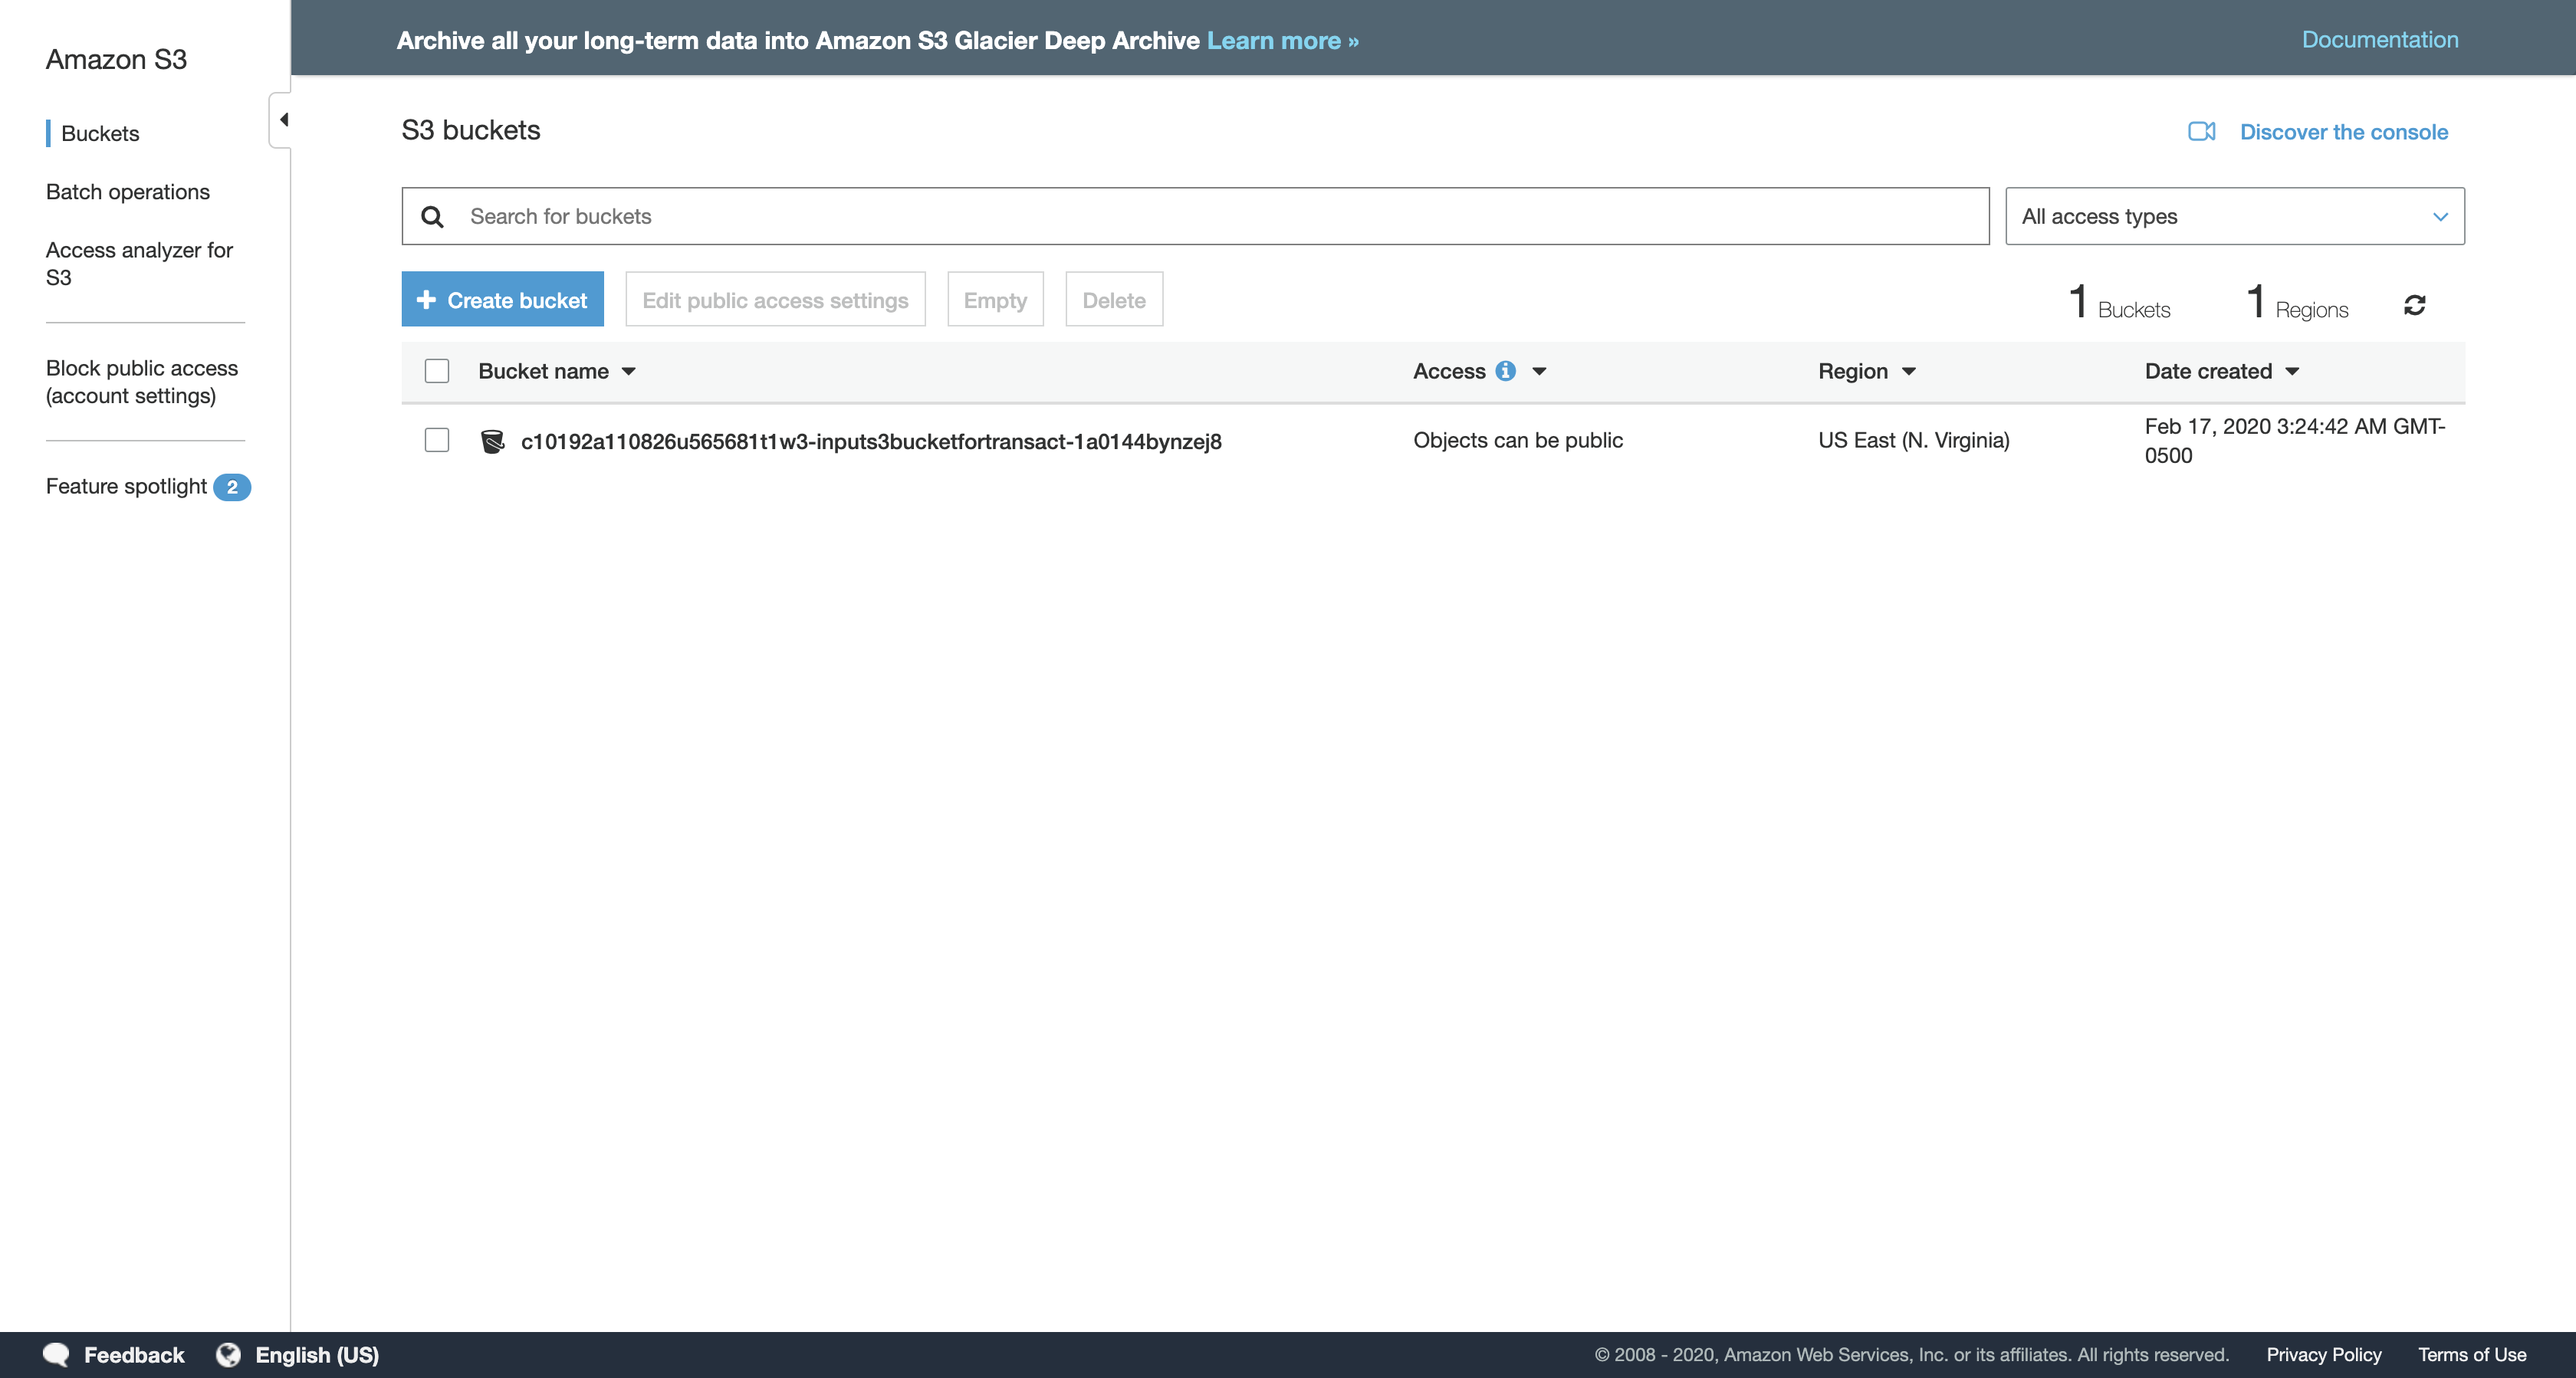Open Batch operations in the sidebar
The width and height of the screenshot is (2576, 1378).
[x=128, y=191]
